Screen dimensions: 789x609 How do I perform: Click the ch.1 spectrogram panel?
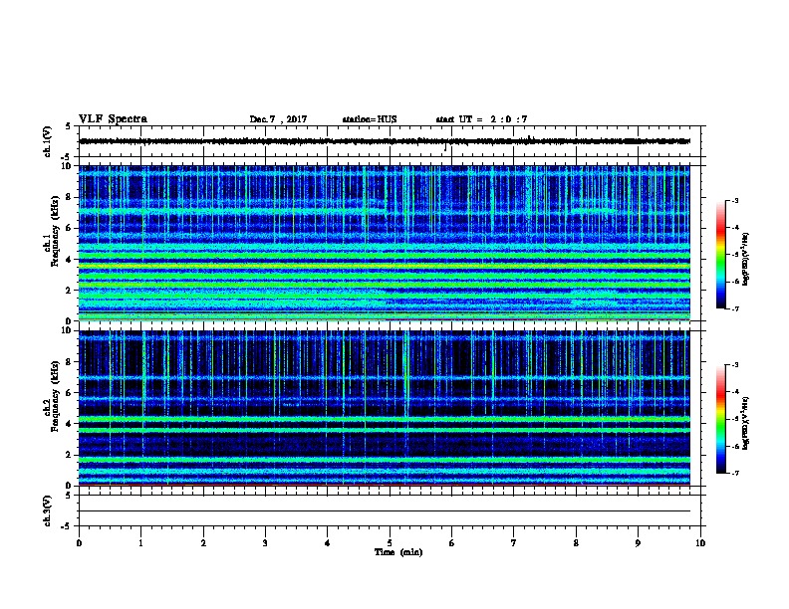(x=385, y=243)
